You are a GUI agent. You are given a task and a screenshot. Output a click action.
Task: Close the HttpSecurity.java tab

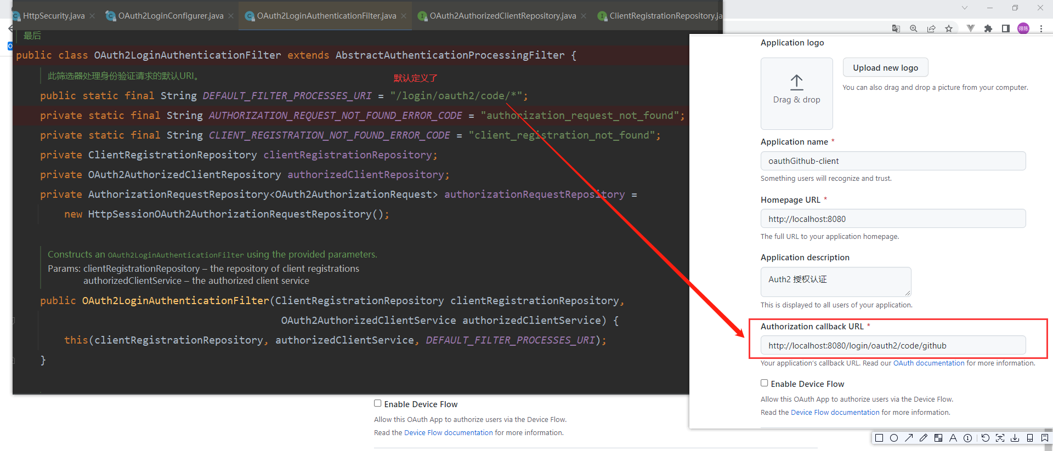(x=92, y=16)
